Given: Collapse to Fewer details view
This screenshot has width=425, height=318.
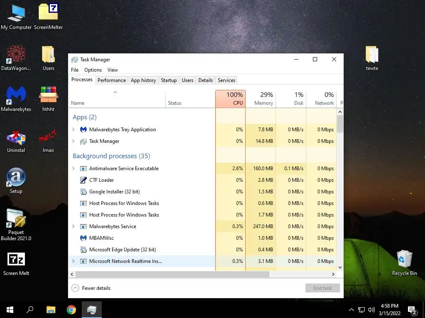Looking at the screenshot, I should [x=91, y=288].
